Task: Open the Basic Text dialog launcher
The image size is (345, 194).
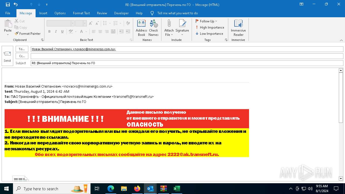Action: tap(131, 40)
